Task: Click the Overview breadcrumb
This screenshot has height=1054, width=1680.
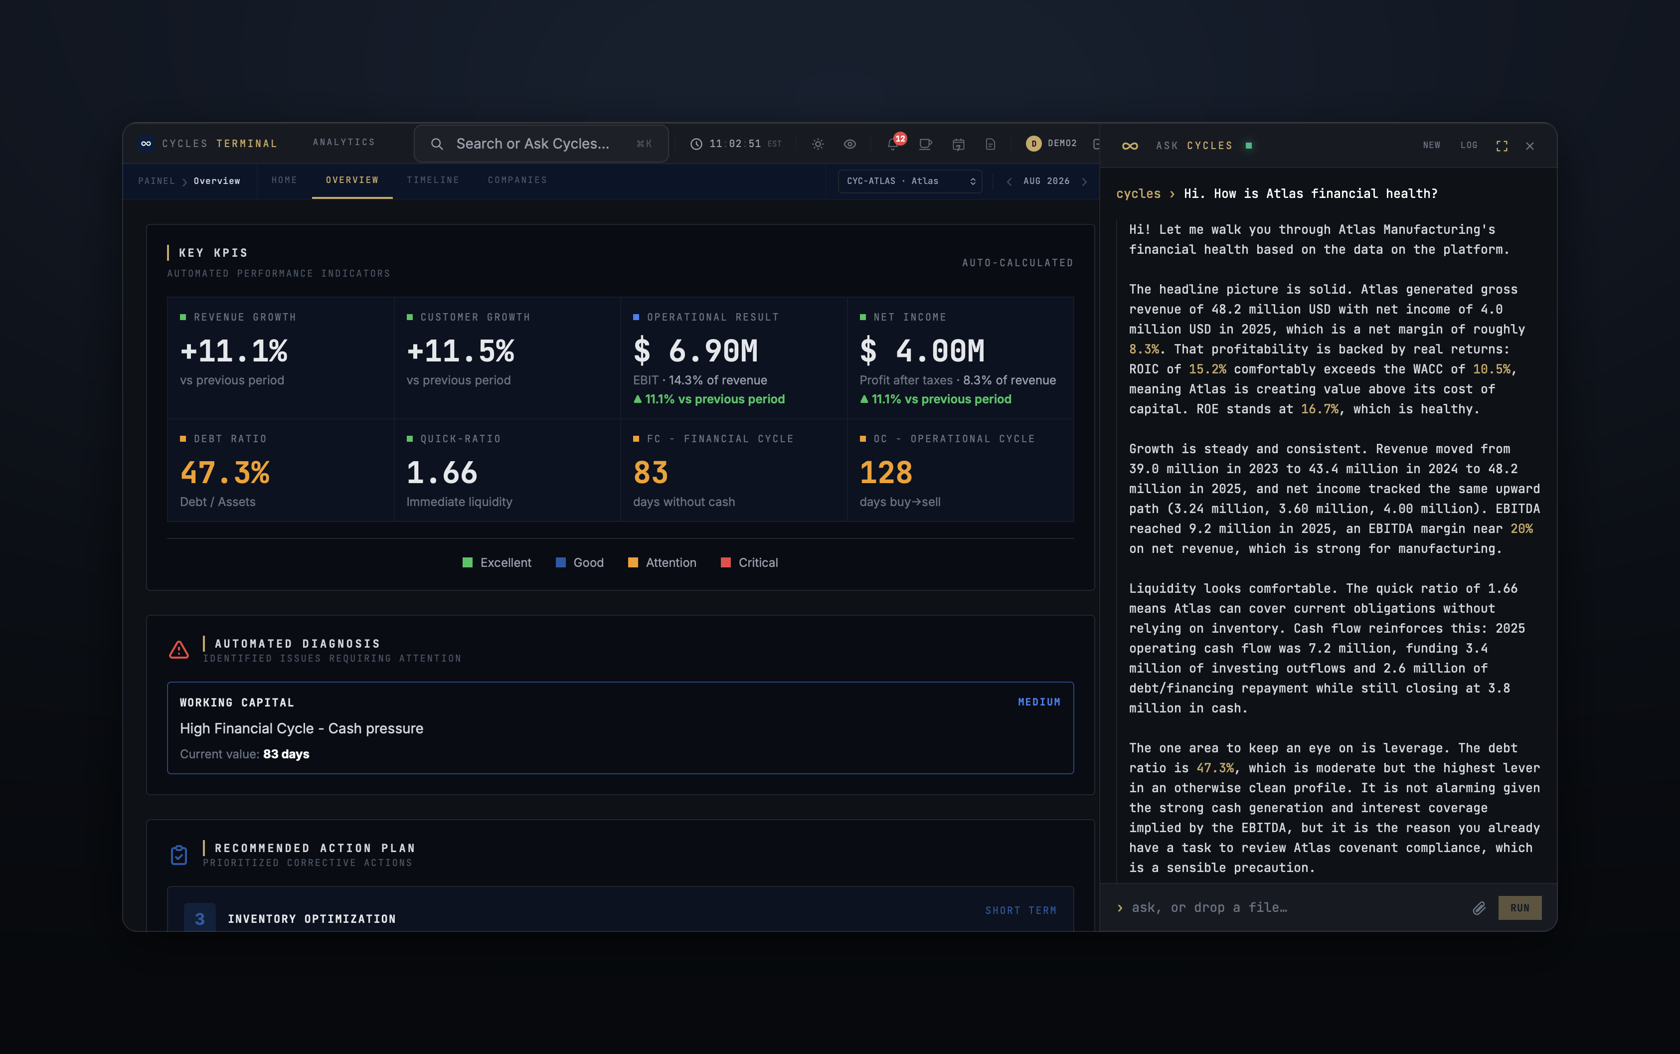Action: [217, 181]
